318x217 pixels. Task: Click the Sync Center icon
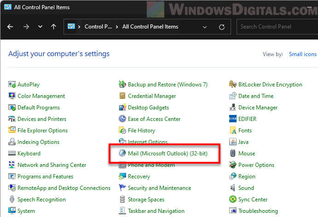point(232,199)
